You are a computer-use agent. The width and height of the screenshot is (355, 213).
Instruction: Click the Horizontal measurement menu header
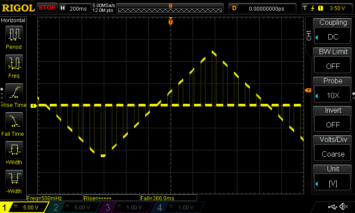click(x=13, y=20)
